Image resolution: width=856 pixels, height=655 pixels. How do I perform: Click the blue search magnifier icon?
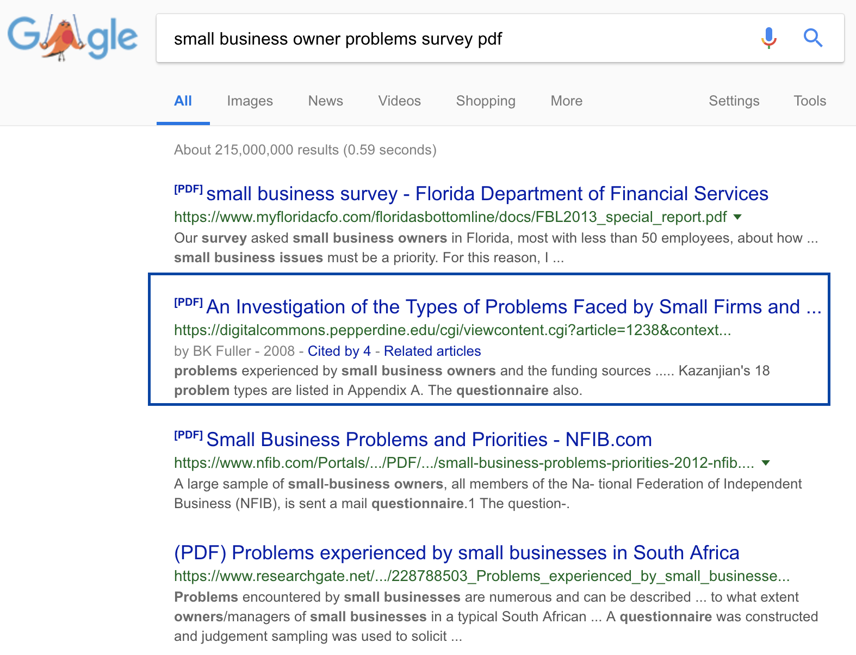812,38
